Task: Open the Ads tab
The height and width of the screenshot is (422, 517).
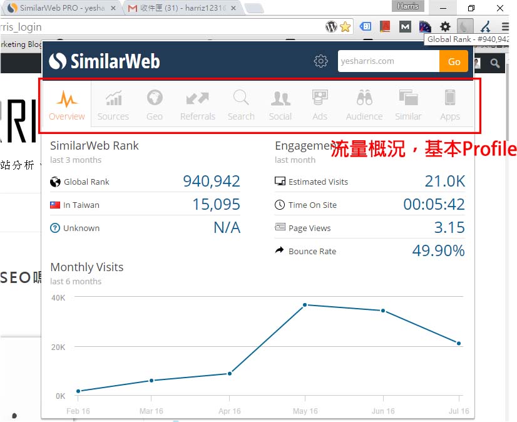Action: tap(320, 105)
